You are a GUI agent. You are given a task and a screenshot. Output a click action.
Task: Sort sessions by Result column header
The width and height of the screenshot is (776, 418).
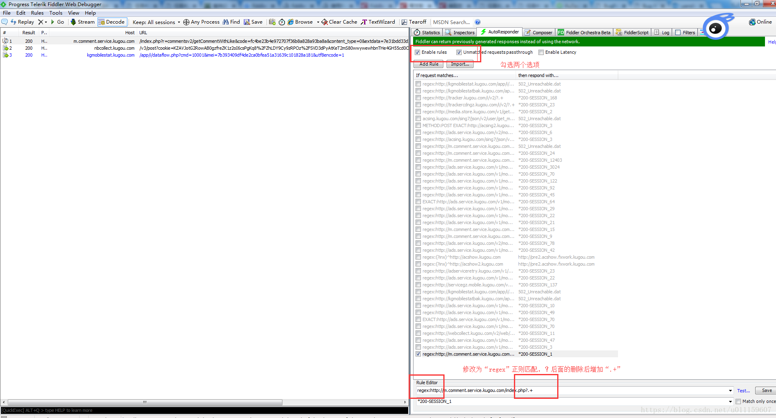29,33
